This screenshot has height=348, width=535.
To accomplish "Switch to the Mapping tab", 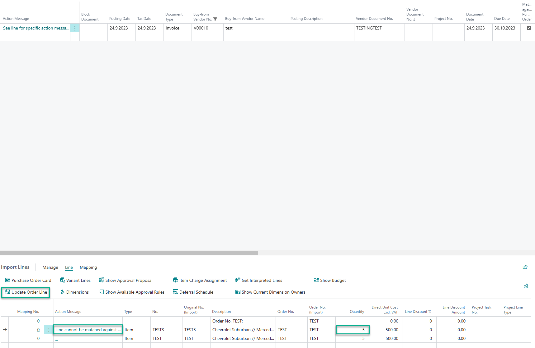I will pos(88,267).
